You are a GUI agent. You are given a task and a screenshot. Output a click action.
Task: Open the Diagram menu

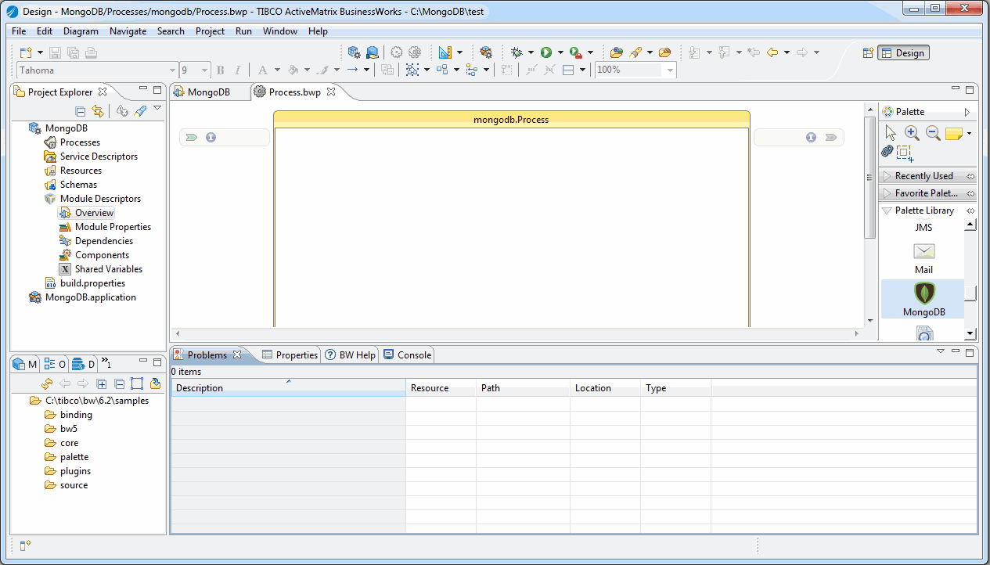tap(81, 31)
